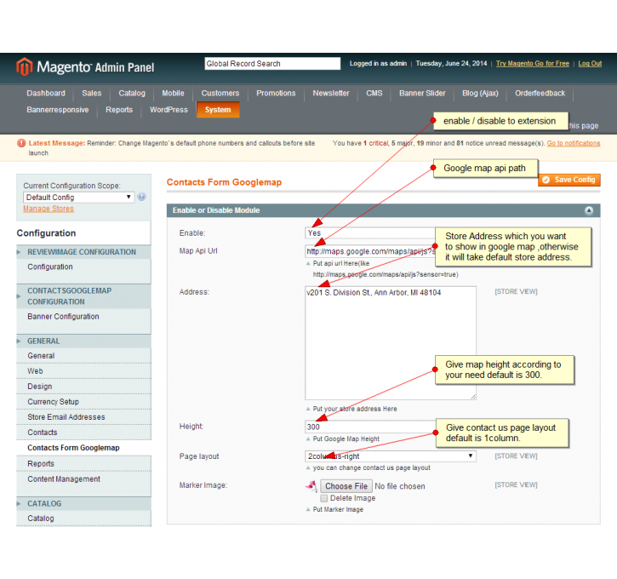Click the latest message warning icon
The height and width of the screenshot is (579, 617).
(21, 143)
